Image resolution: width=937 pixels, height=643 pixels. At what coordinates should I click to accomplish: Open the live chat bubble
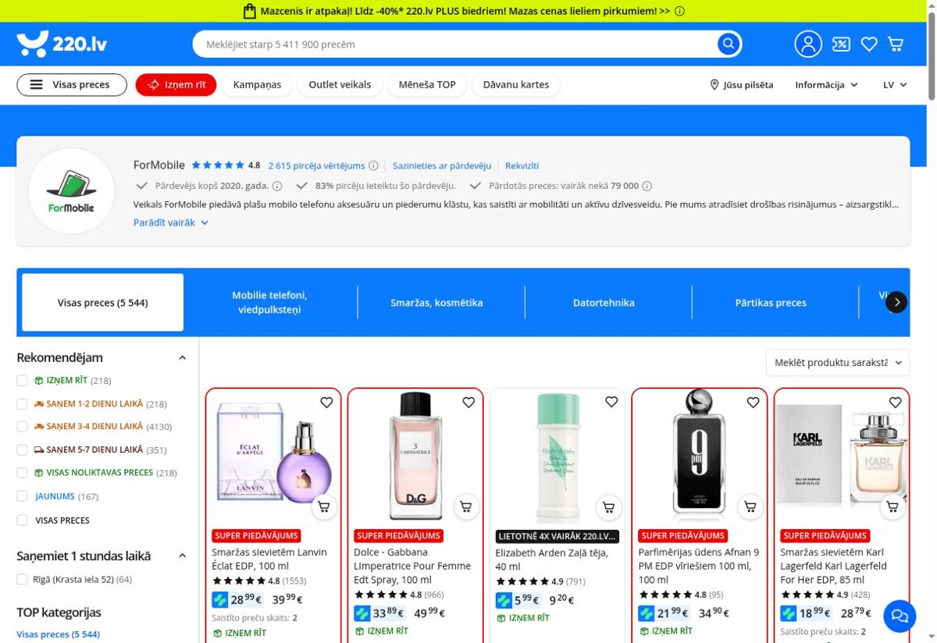tap(900, 616)
